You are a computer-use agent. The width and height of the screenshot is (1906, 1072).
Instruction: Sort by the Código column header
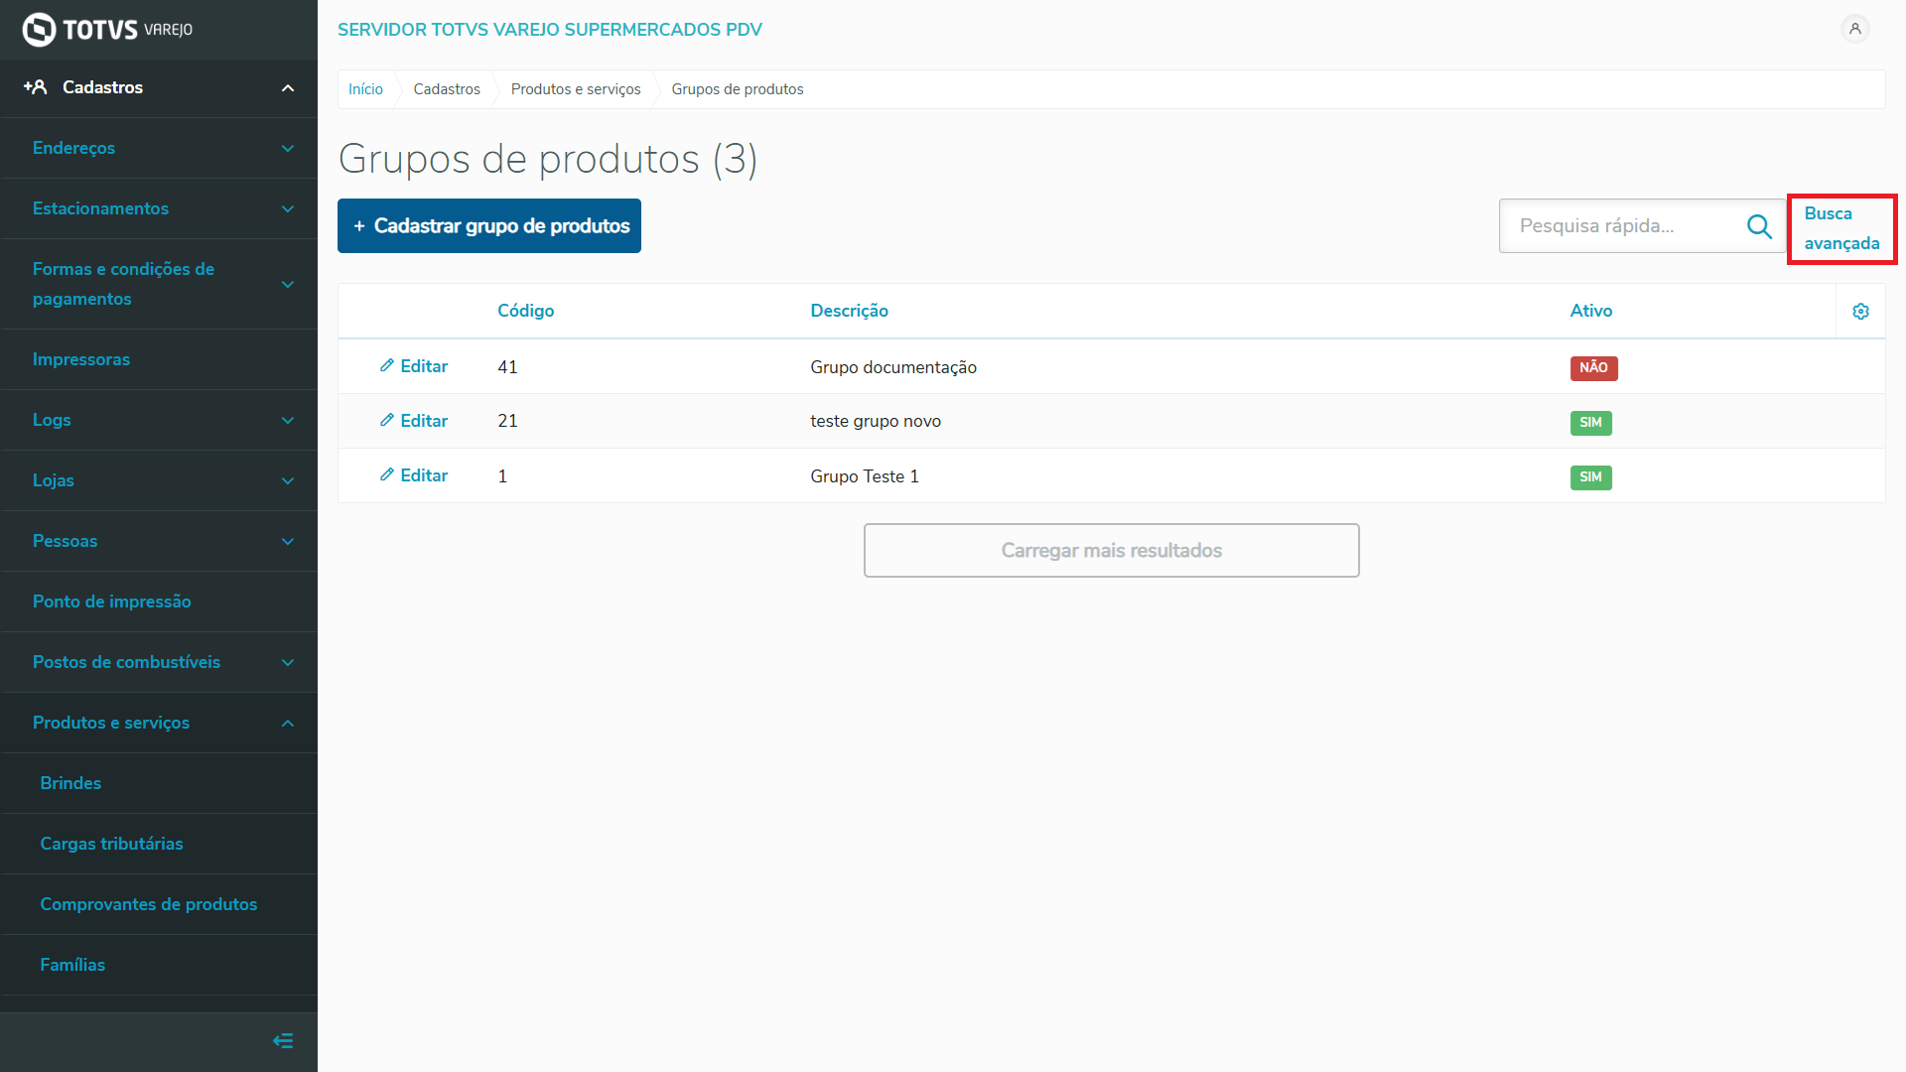[525, 311]
